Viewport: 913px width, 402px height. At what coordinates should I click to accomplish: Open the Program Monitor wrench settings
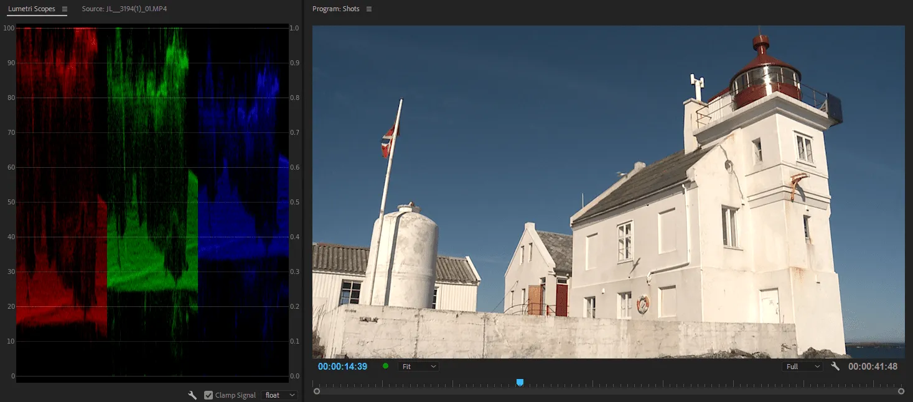tap(835, 367)
